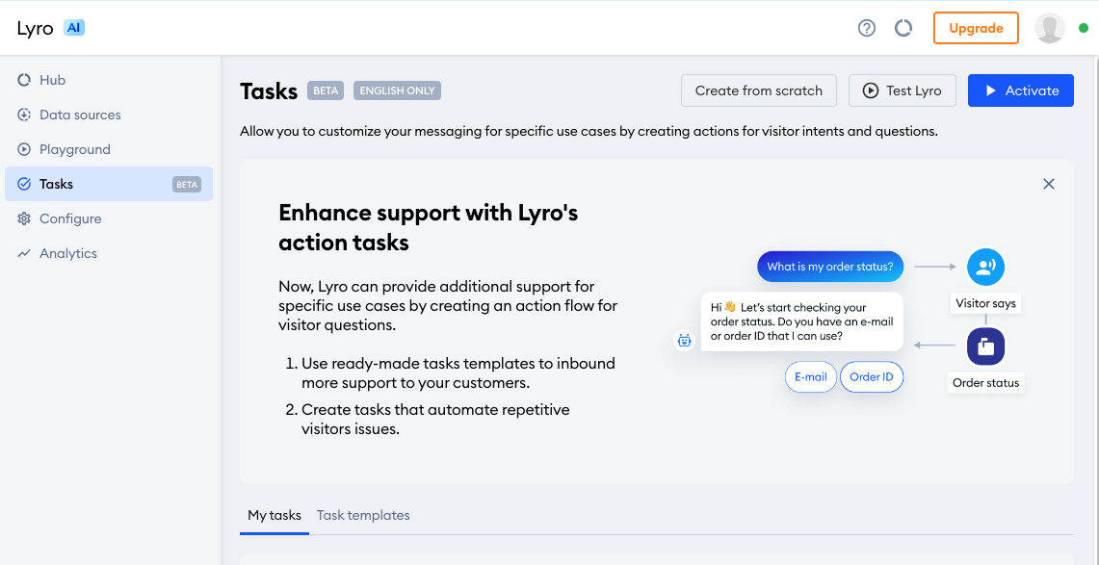
Task: Click the Lyro bot avatar icon
Action: pos(684,341)
